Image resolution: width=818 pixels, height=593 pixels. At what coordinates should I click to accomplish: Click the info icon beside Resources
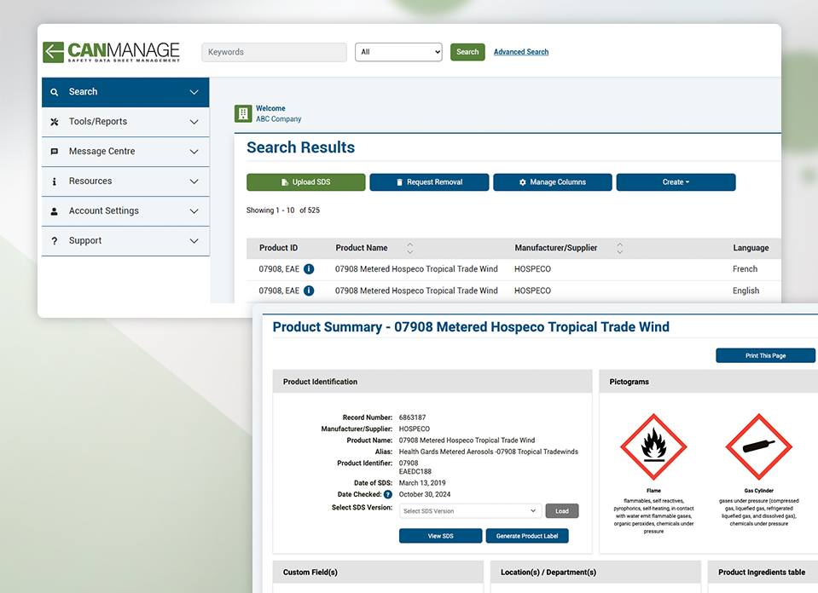click(55, 181)
